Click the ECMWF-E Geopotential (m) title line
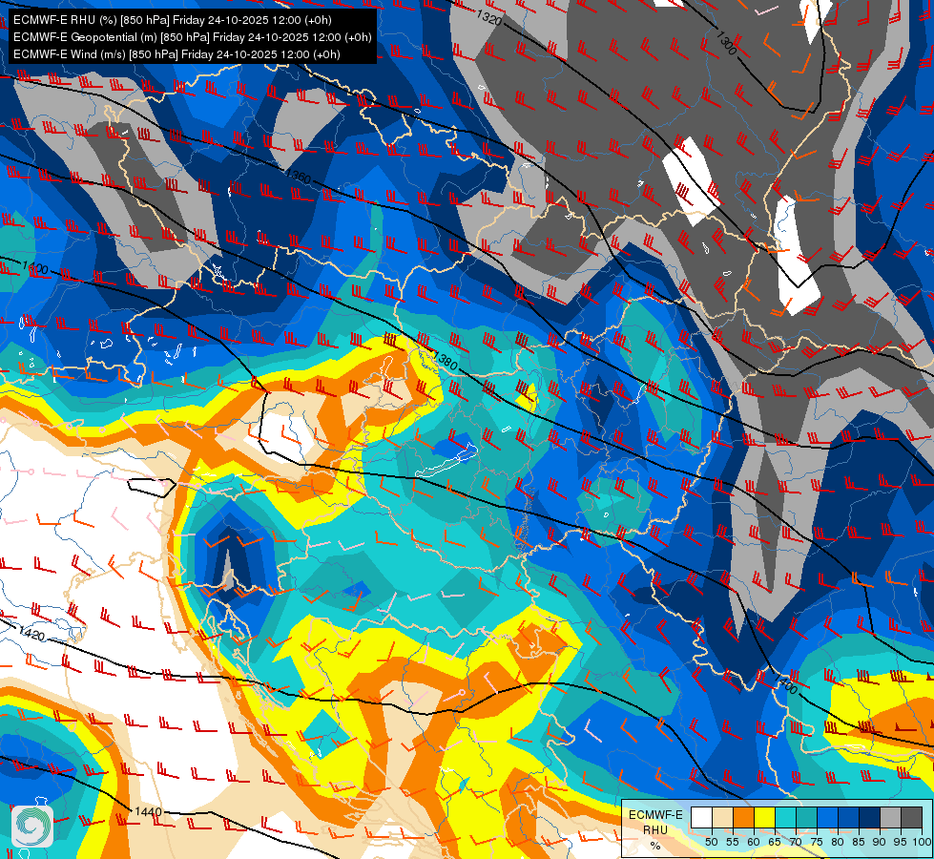 193,37
